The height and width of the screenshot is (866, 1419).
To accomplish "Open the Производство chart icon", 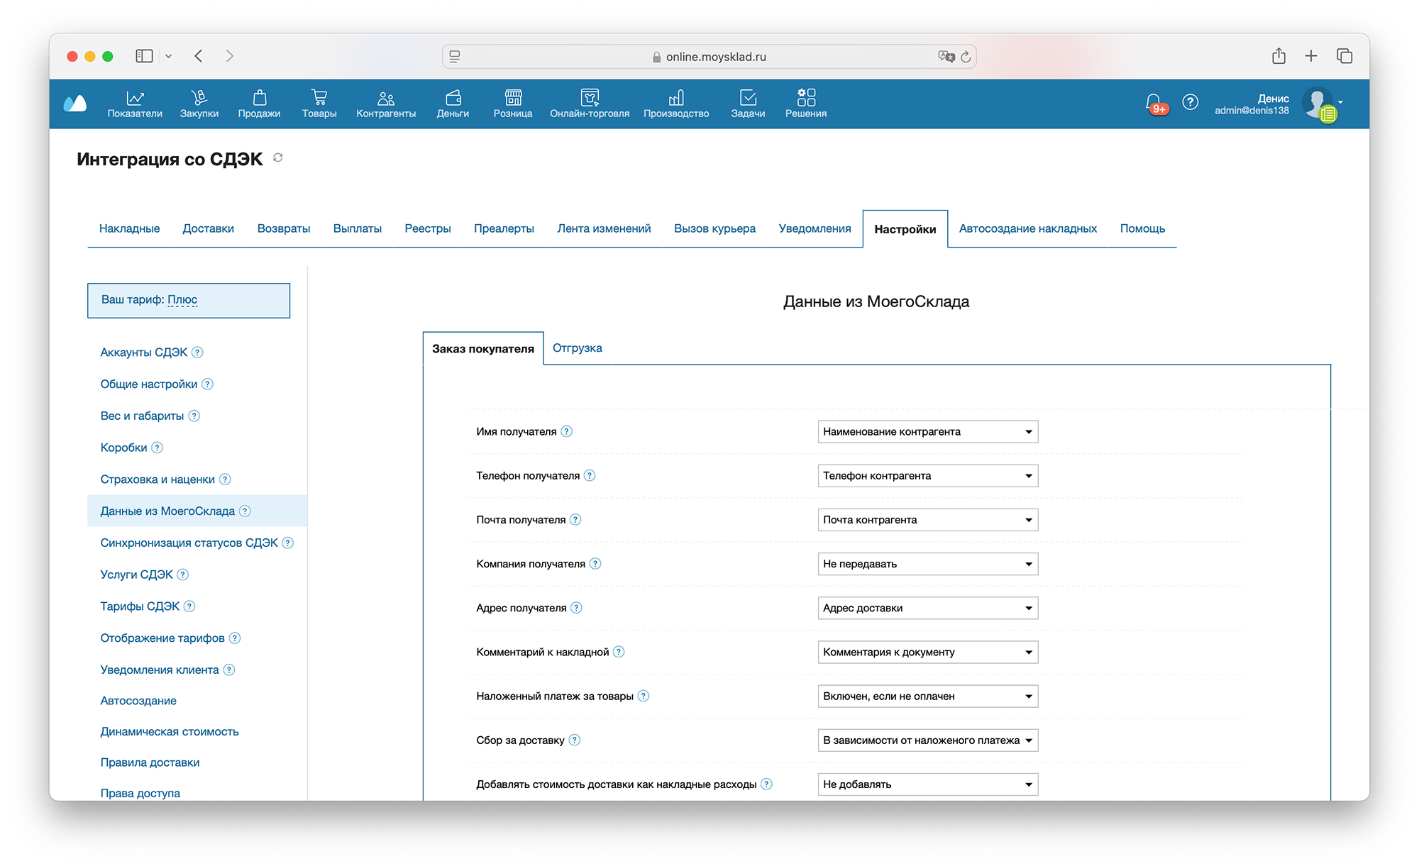I will point(675,98).
